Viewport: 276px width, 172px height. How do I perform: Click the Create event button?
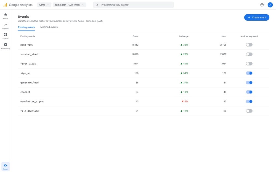(257, 17)
